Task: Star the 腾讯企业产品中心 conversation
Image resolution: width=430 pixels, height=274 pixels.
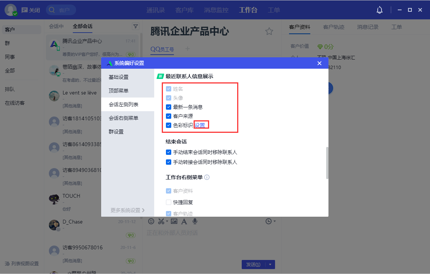Action: [269, 31]
